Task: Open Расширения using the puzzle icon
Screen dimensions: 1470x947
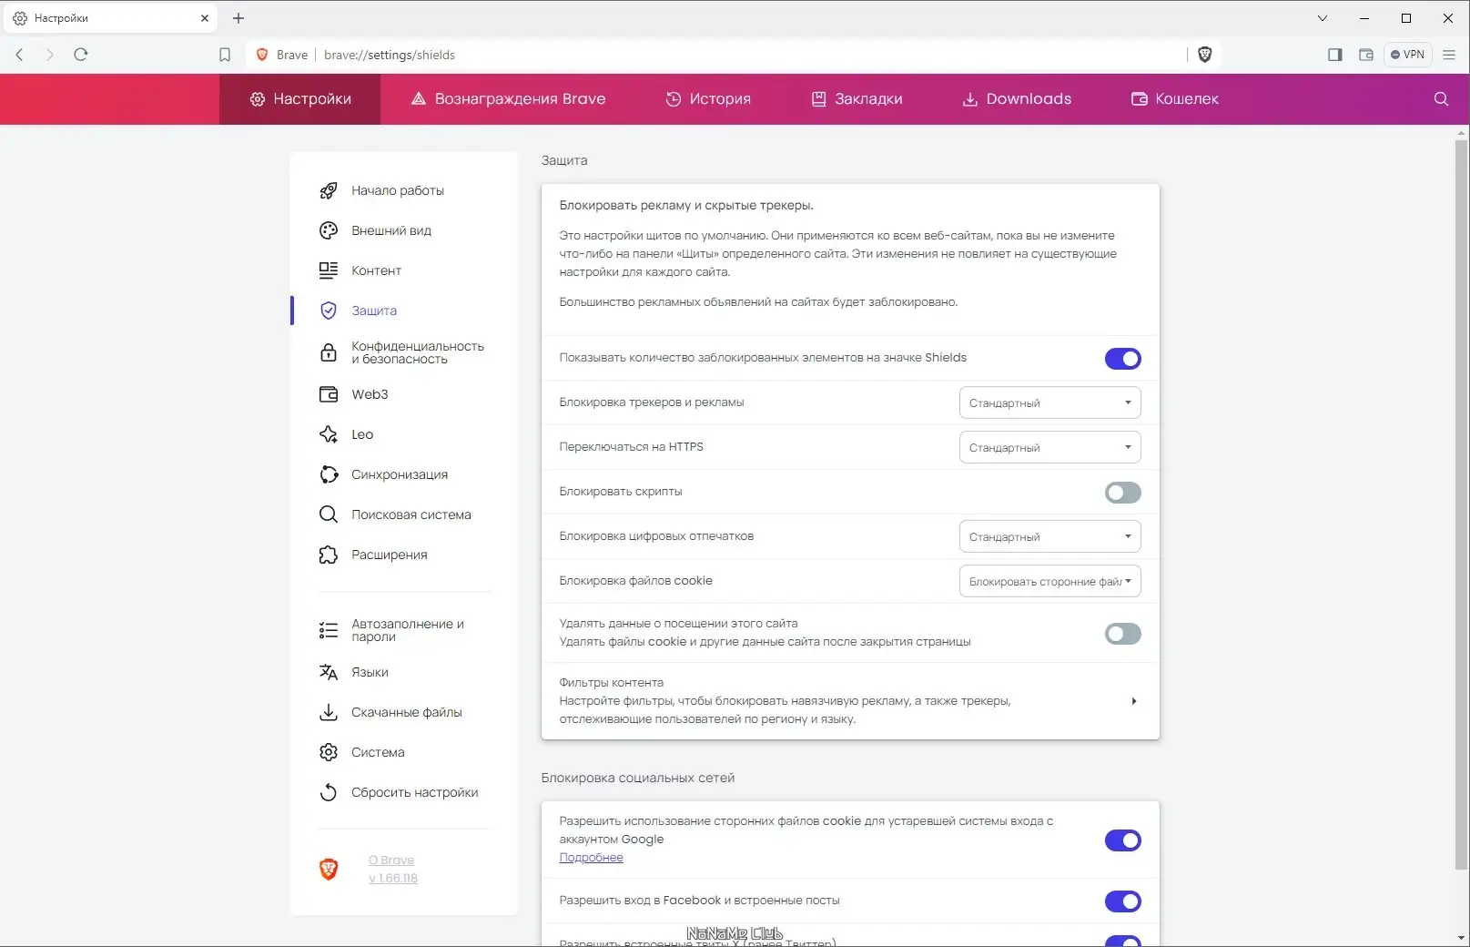Action: click(329, 555)
